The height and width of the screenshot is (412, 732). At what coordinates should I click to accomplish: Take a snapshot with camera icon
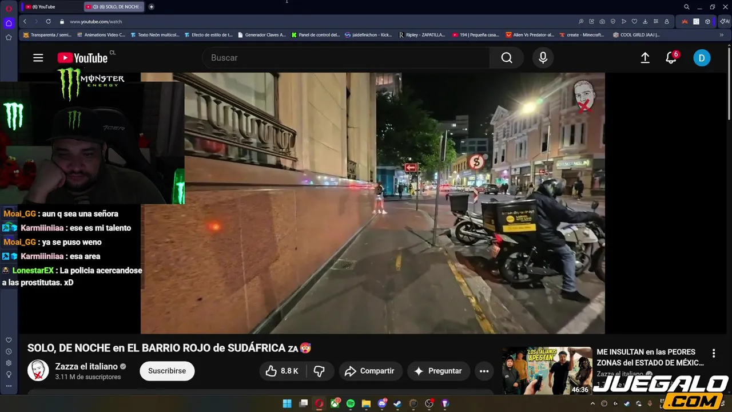[x=602, y=21]
